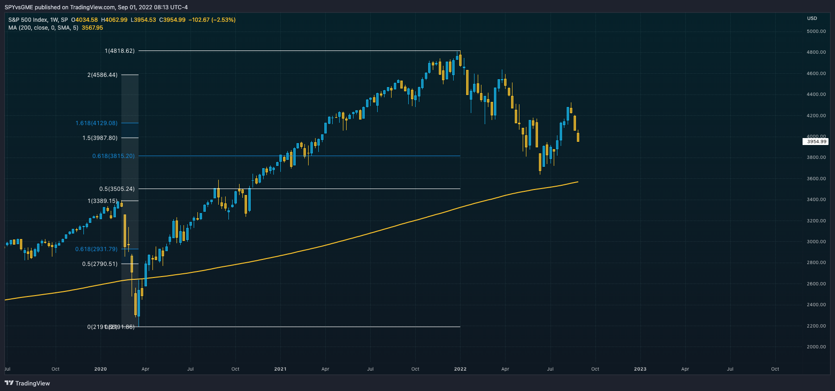The height and width of the screenshot is (391, 835).
Task: Click the S&P 500 Index symbol title
Action: 38,20
